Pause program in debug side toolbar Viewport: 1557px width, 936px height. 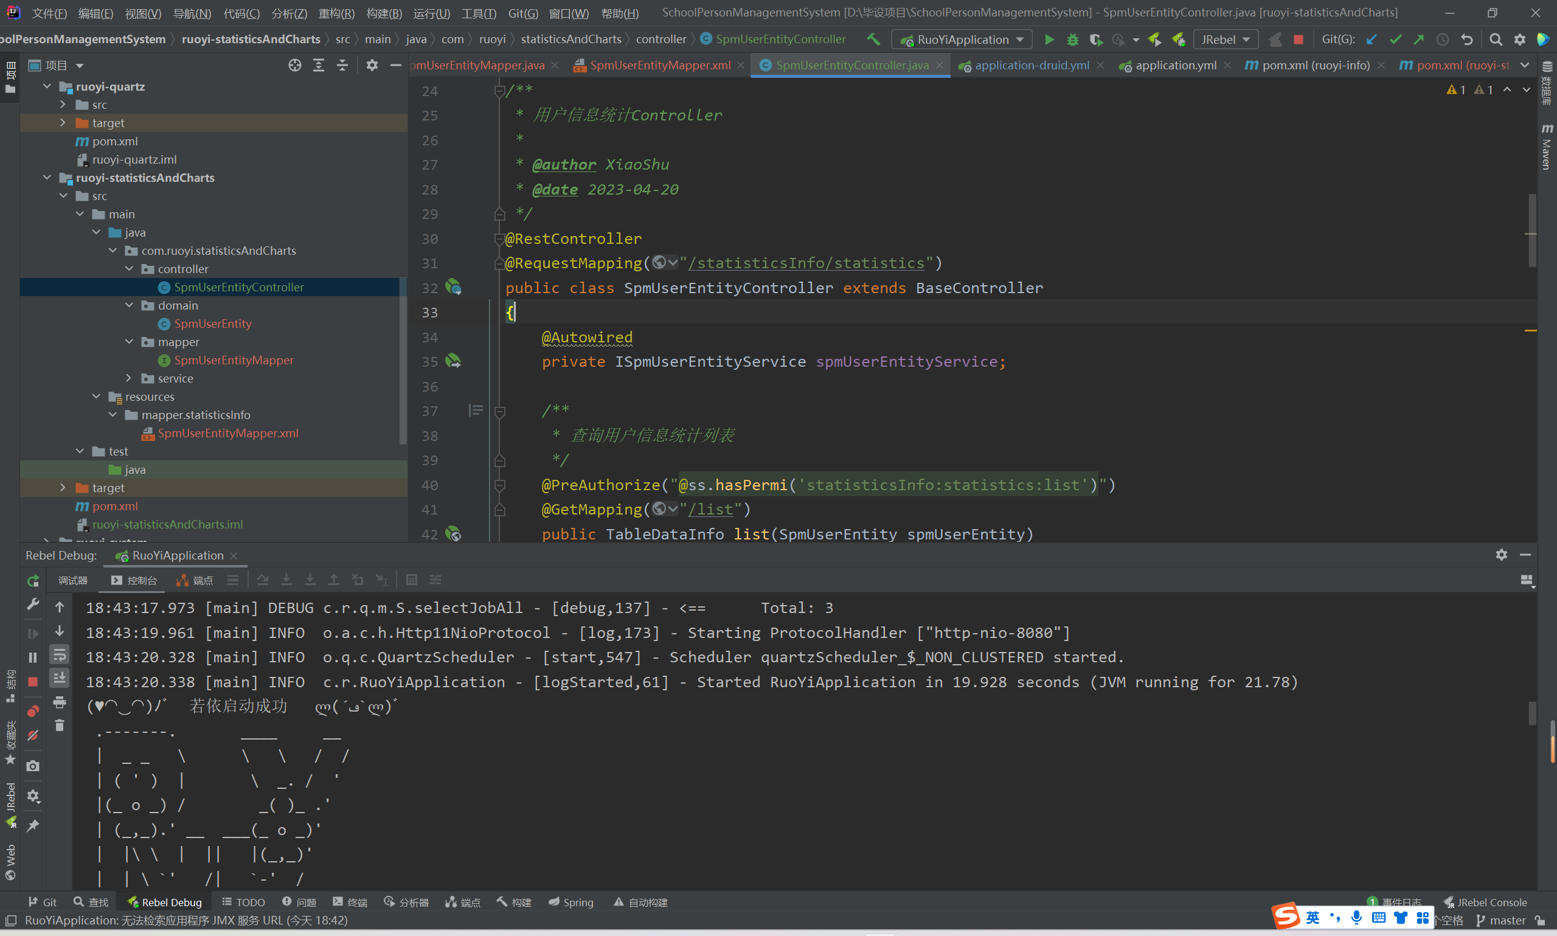click(x=33, y=657)
